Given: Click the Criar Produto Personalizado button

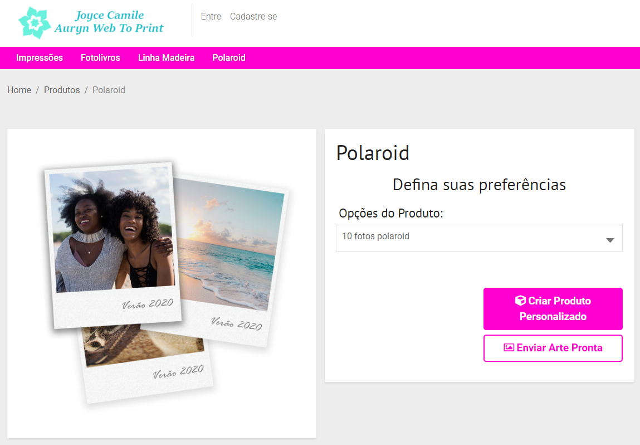Looking at the screenshot, I should coord(553,308).
